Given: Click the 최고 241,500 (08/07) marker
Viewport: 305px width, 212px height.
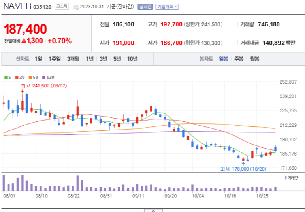Looking at the screenshot, I should (44, 86).
